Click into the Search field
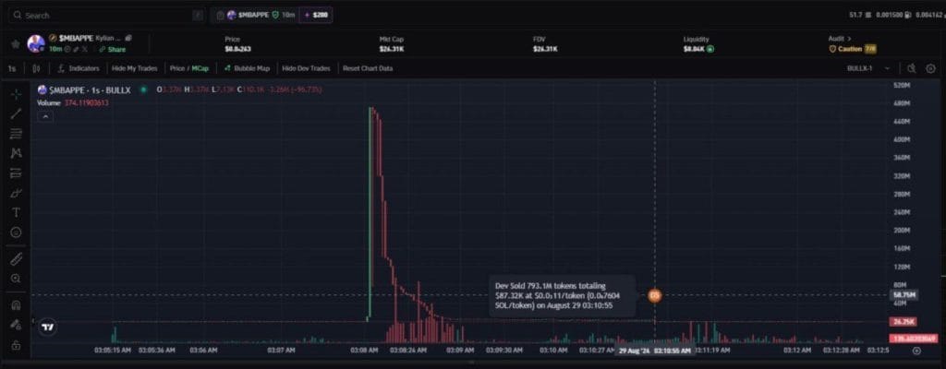Viewport: 946px width, 369px height. coord(102,16)
